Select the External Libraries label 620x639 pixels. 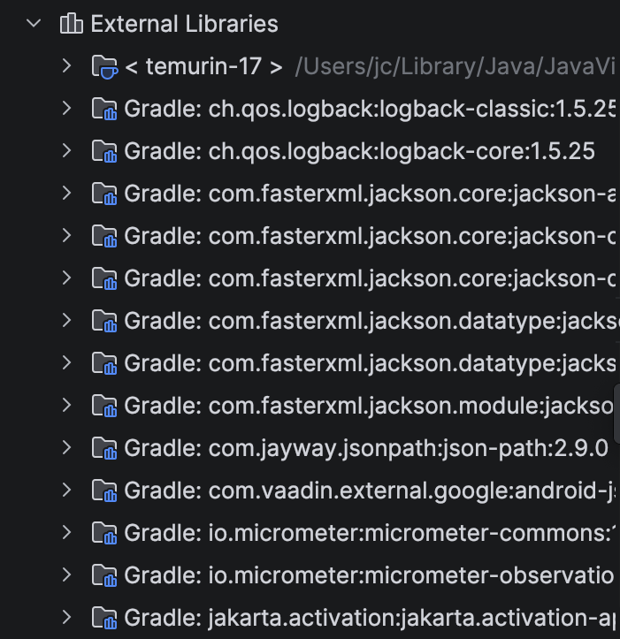tap(184, 24)
